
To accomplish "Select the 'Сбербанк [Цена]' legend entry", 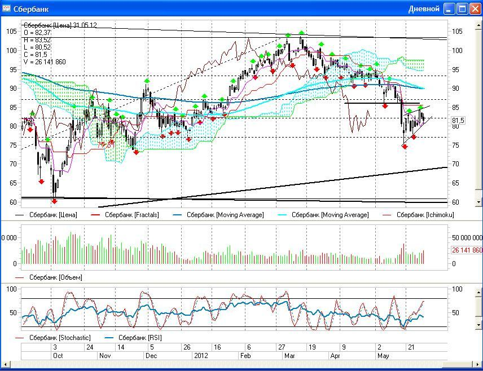I will coord(46,215).
